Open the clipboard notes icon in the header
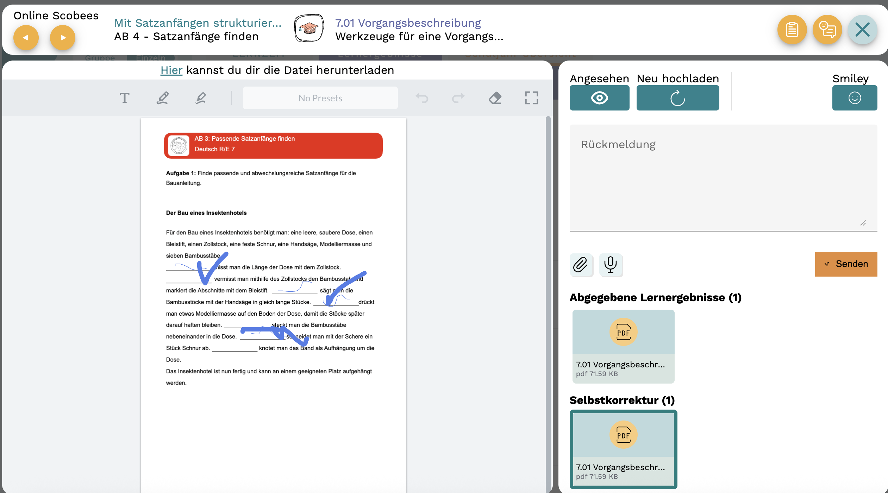 click(x=792, y=30)
